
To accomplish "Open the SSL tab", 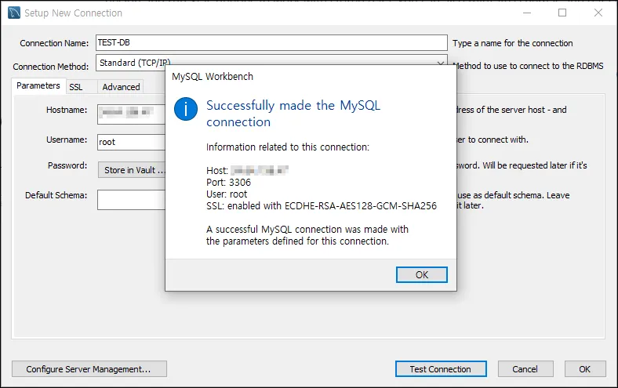I will click(75, 87).
